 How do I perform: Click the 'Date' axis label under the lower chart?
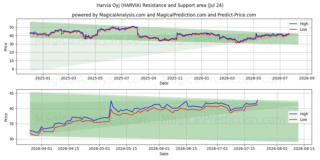point(164,154)
